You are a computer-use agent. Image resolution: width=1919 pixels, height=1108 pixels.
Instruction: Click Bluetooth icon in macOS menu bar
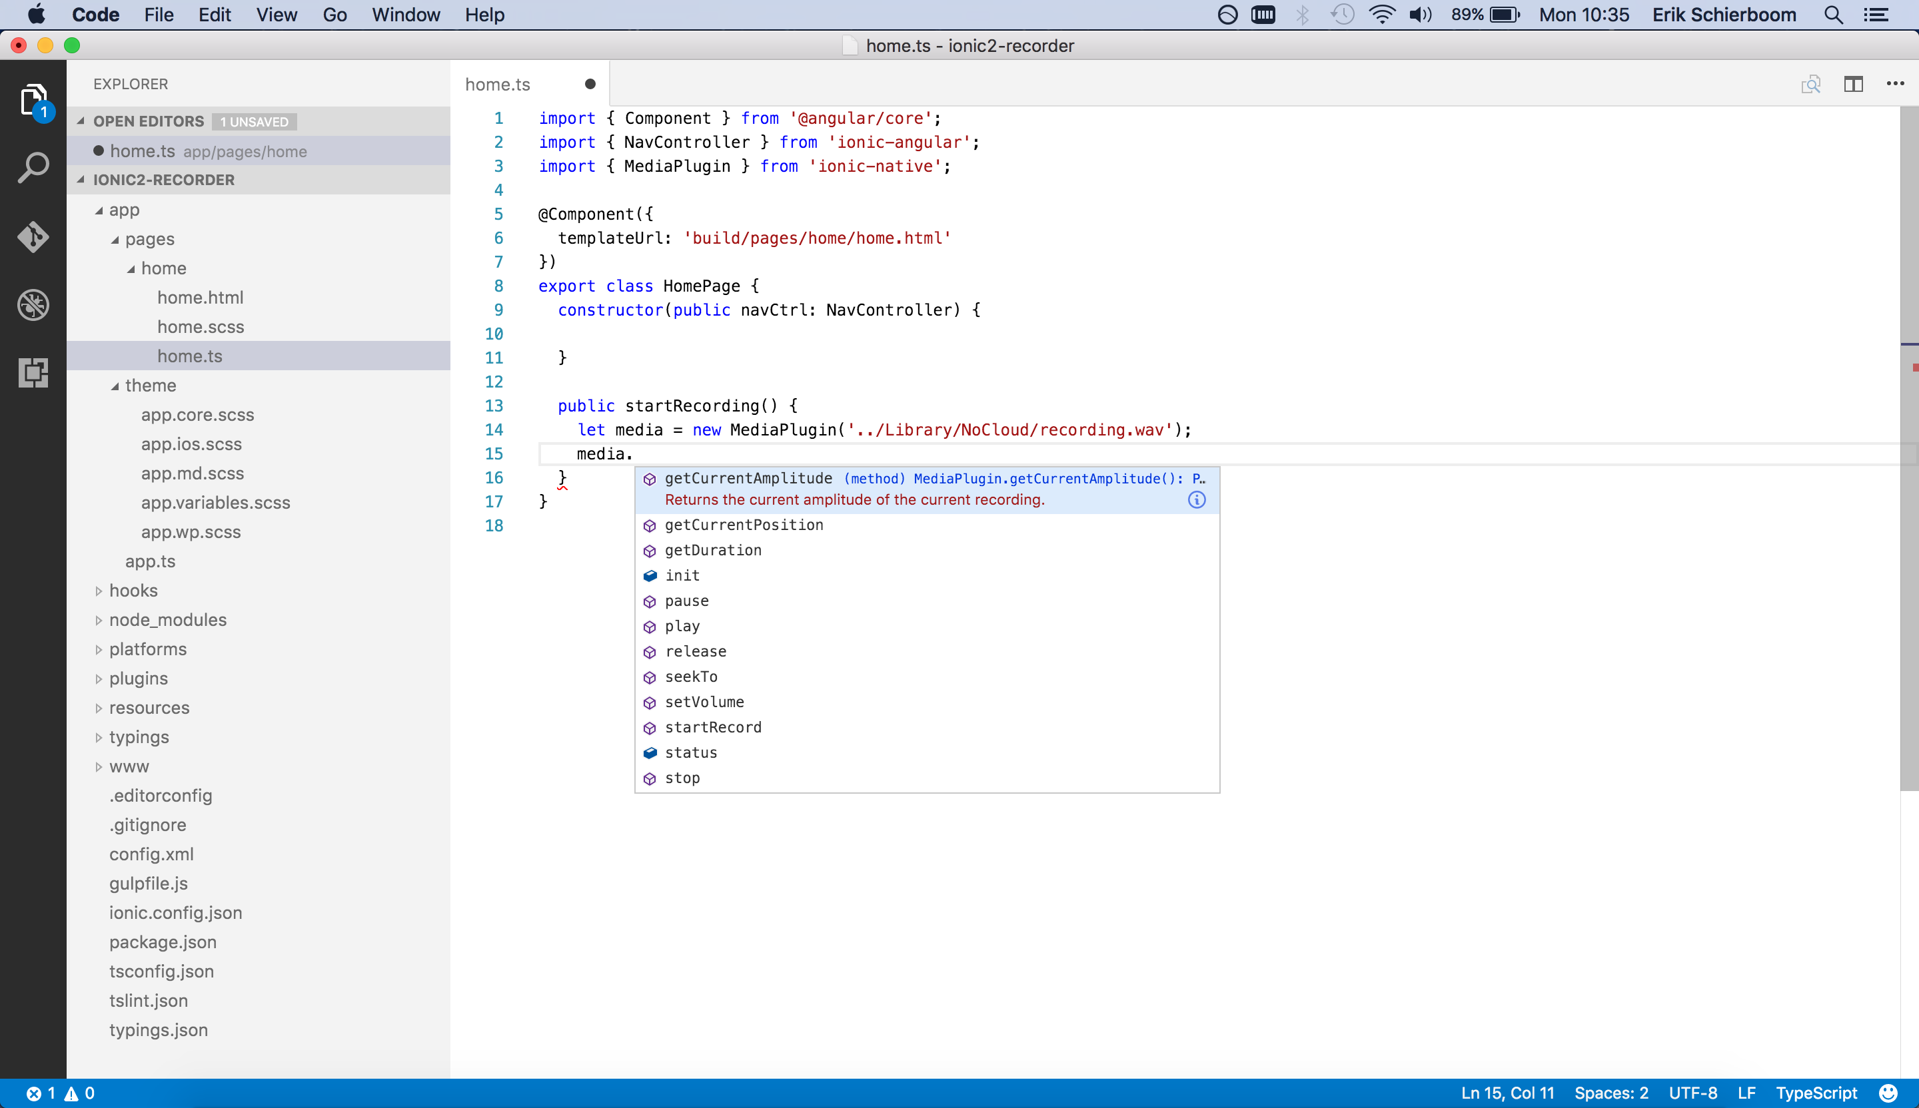point(1304,15)
